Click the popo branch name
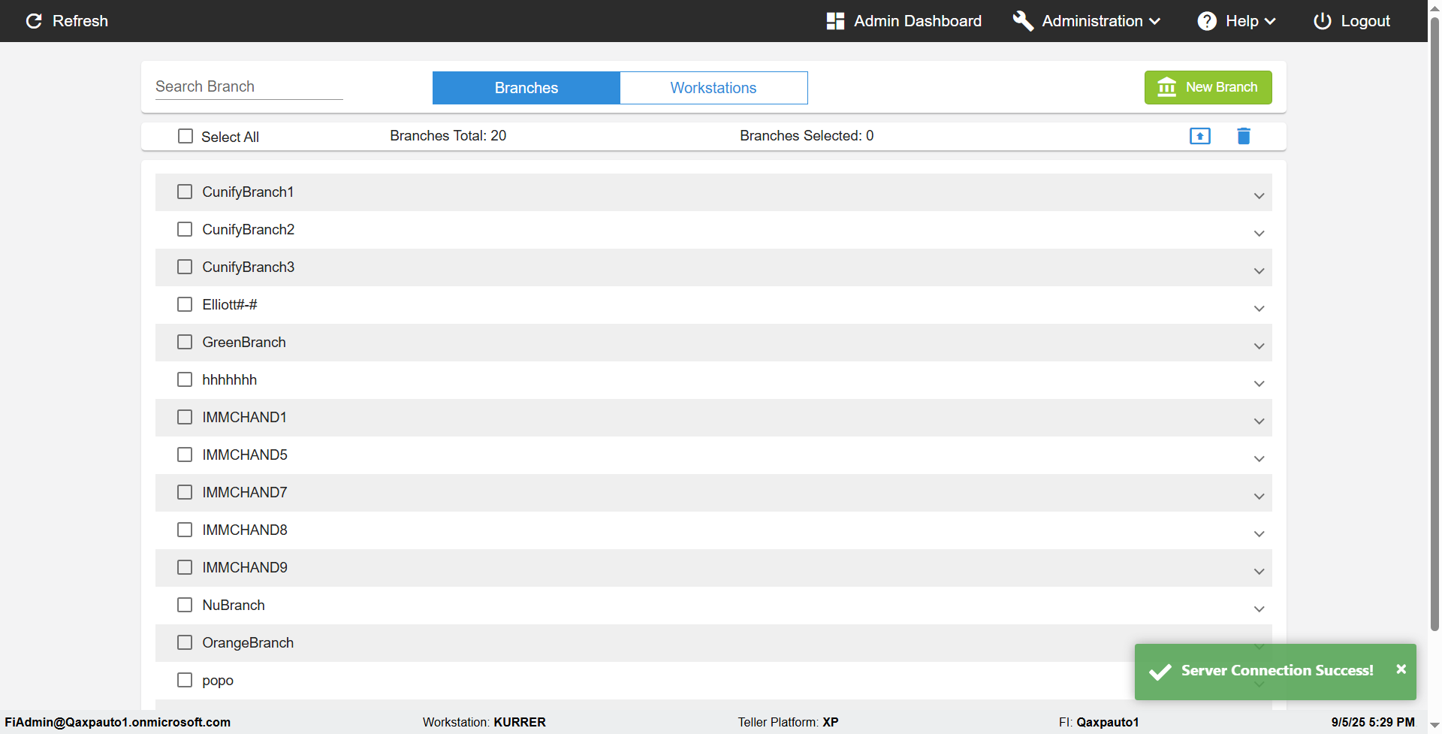Image resolution: width=1442 pixels, height=734 pixels. point(218,681)
